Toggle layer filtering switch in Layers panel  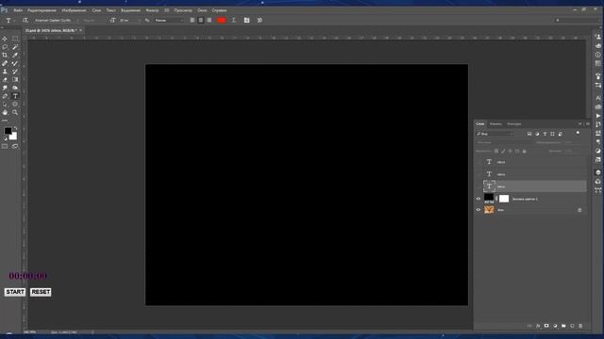pos(578,133)
